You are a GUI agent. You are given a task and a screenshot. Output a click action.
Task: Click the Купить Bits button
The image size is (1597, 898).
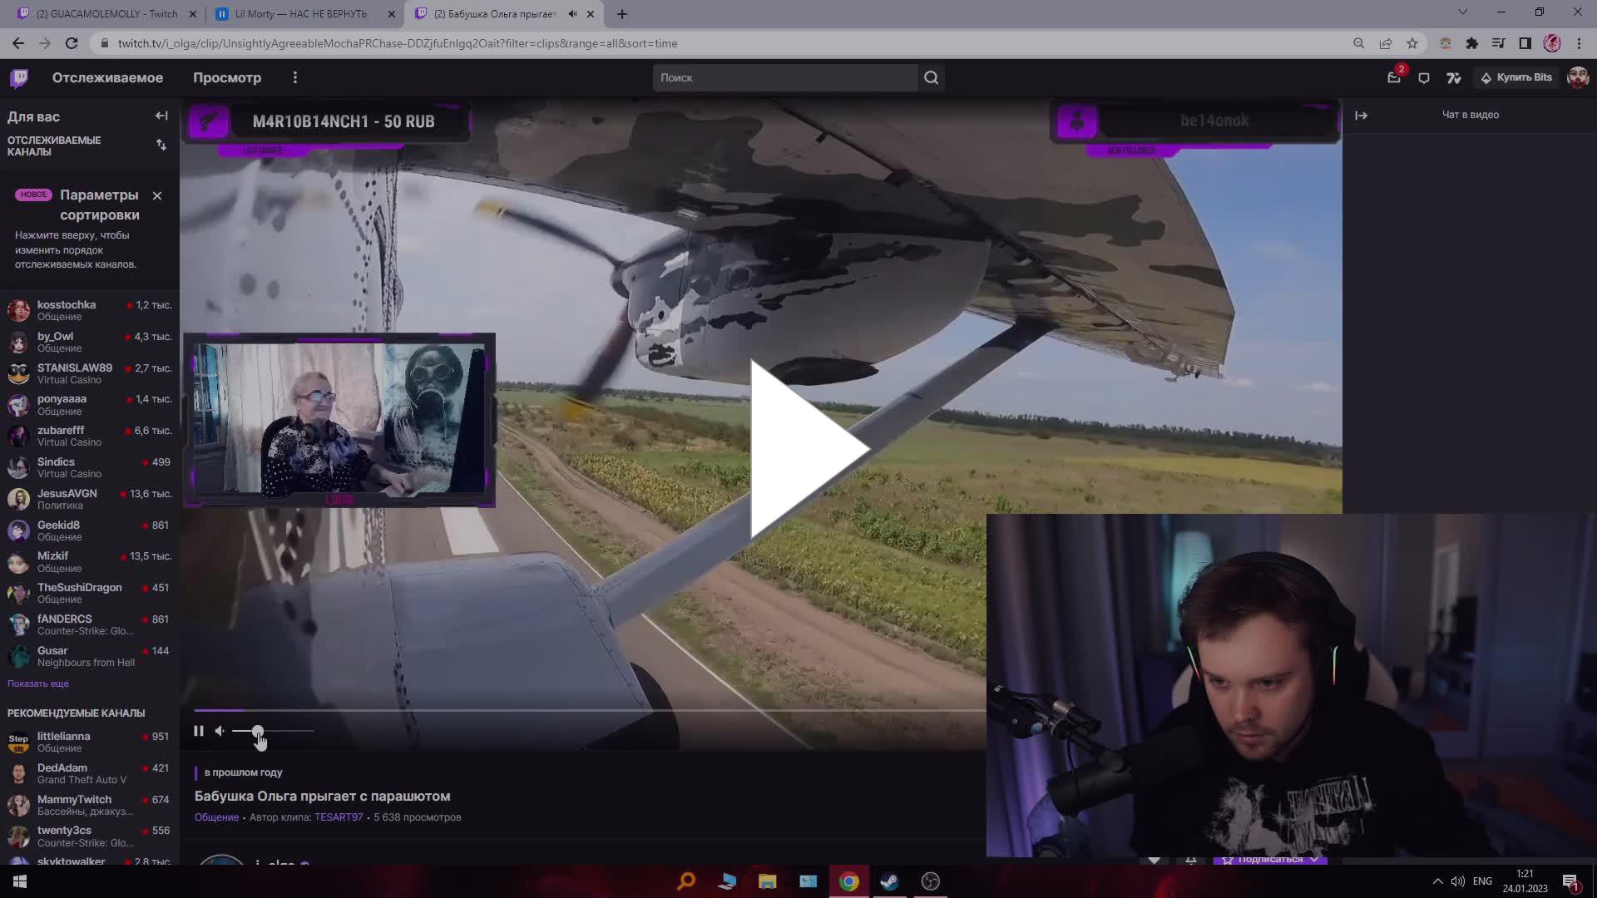(1516, 77)
